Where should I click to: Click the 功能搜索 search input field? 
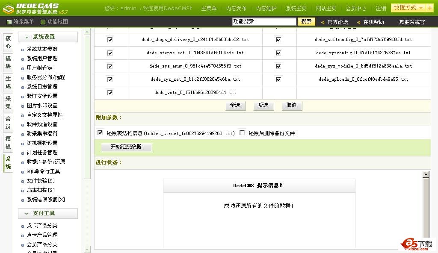[x=264, y=21]
